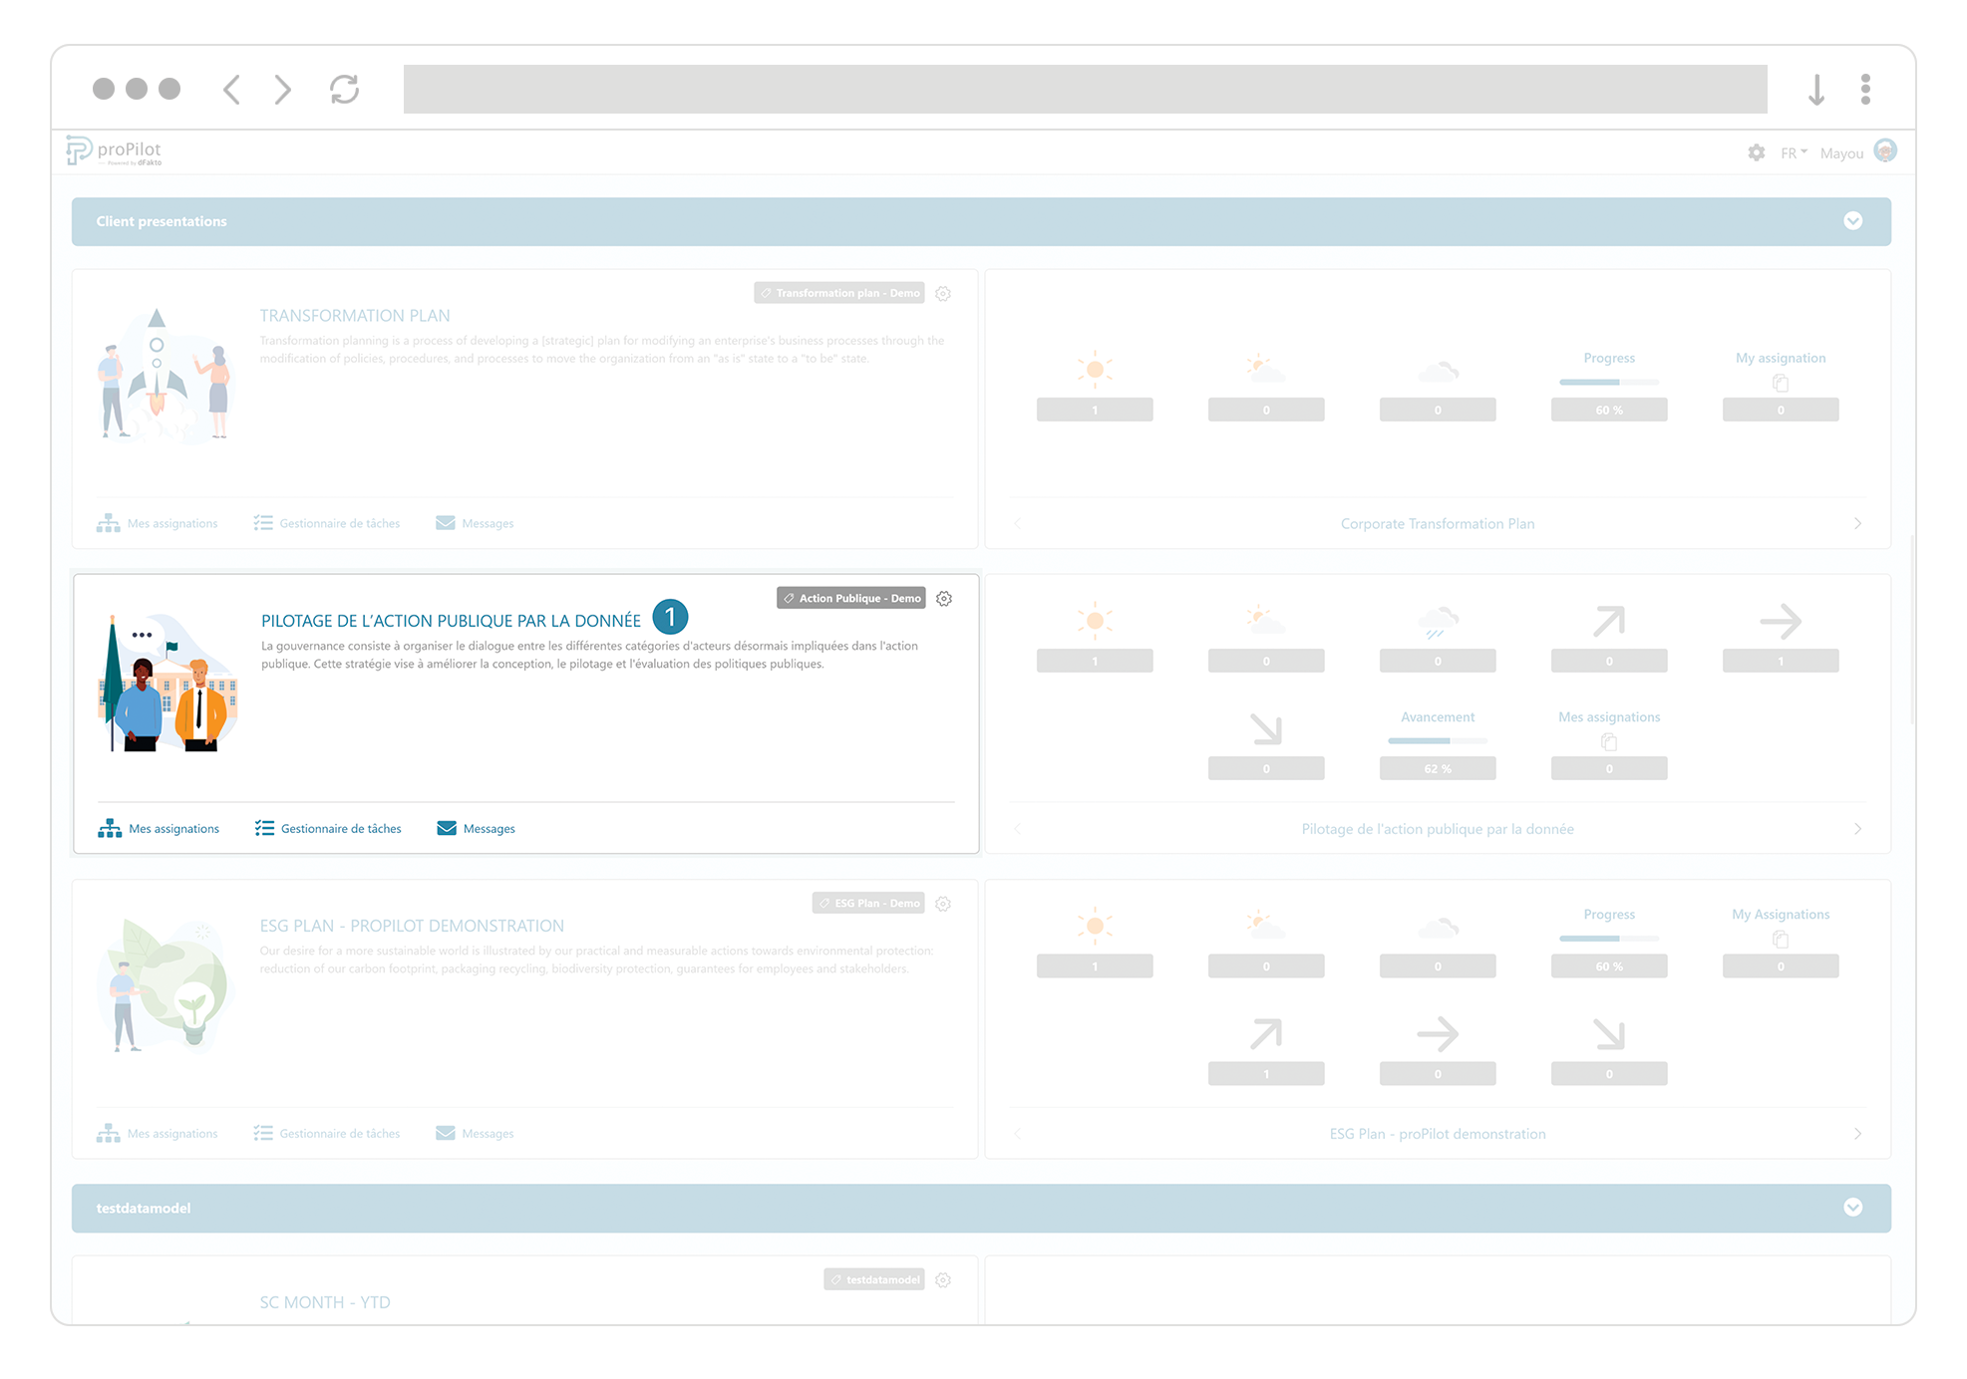Open Pilotage de l'action publique title link
The width and height of the screenshot is (1967, 1379).
(x=451, y=621)
